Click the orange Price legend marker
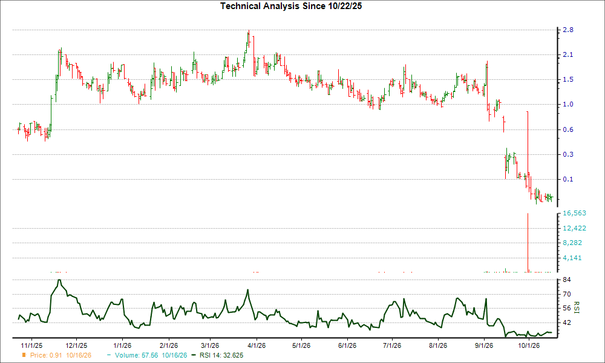 point(24,355)
